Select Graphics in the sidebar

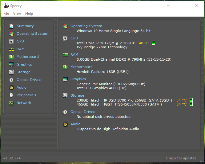pyautogui.click(x=24, y=64)
